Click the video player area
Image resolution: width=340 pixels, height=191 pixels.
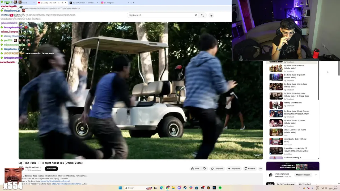coord(141,90)
